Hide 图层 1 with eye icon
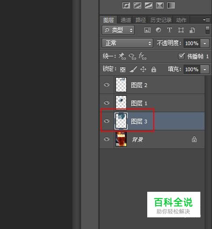Screen dimensions: 212x229 (x=107, y=103)
